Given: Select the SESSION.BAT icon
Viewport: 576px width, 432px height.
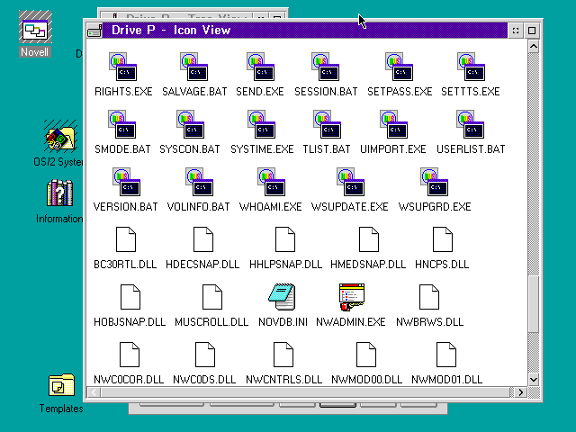Looking at the screenshot, I should point(326,67).
